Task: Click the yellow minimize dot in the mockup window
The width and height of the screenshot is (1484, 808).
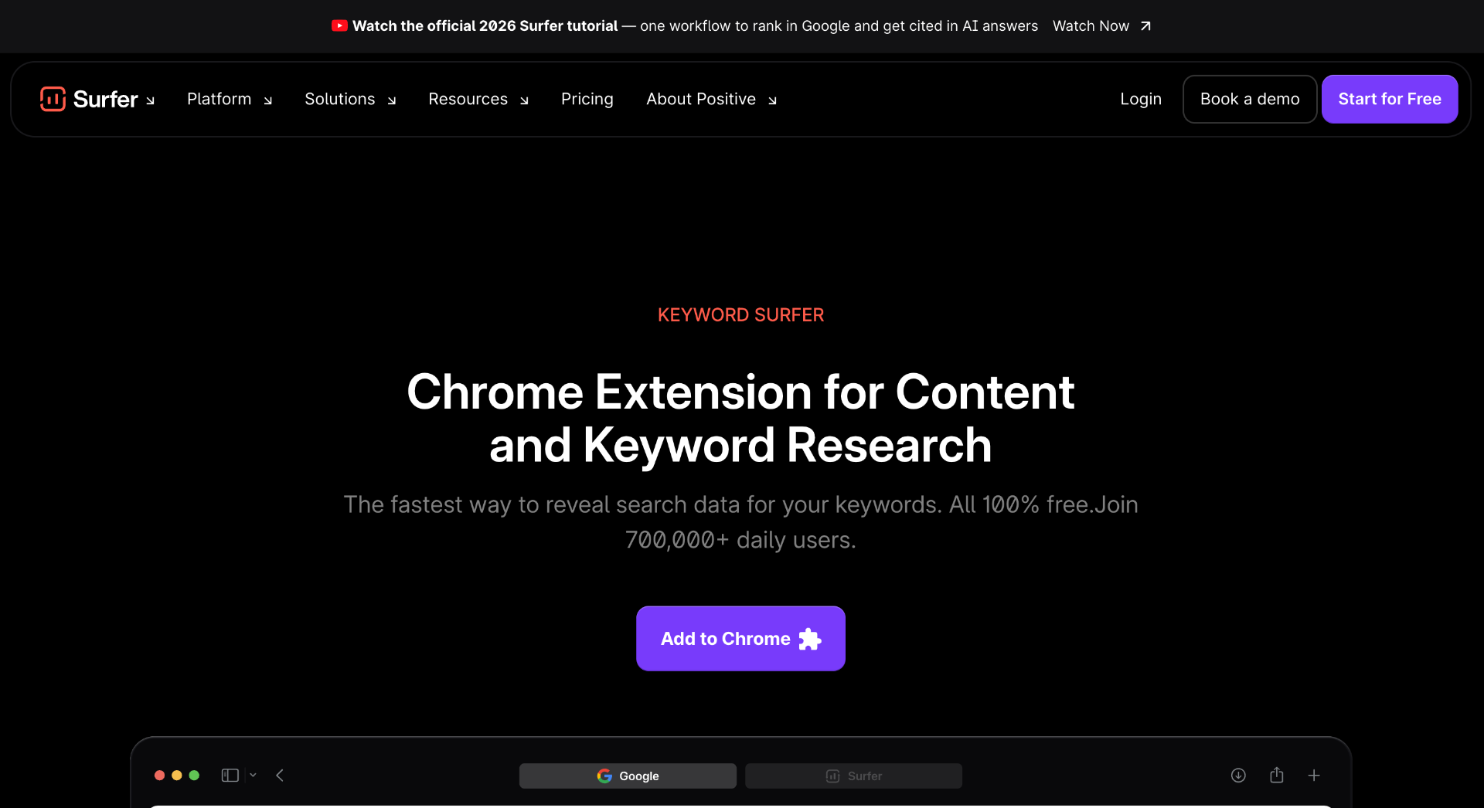Action: click(177, 776)
